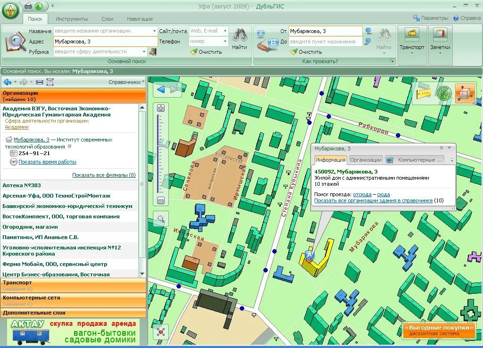The width and height of the screenshot is (483, 348).
Task: Zoom in with map plus button
Action: [161, 108]
